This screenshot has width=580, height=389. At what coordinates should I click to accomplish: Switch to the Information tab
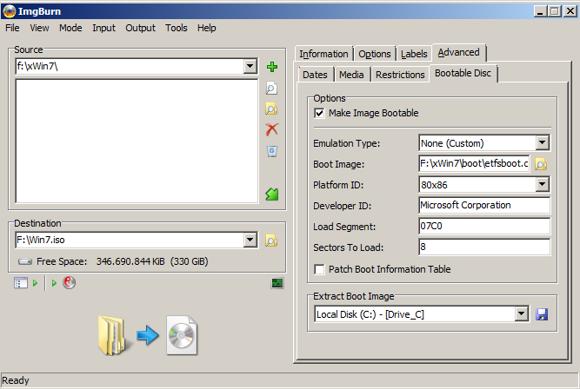pos(323,55)
